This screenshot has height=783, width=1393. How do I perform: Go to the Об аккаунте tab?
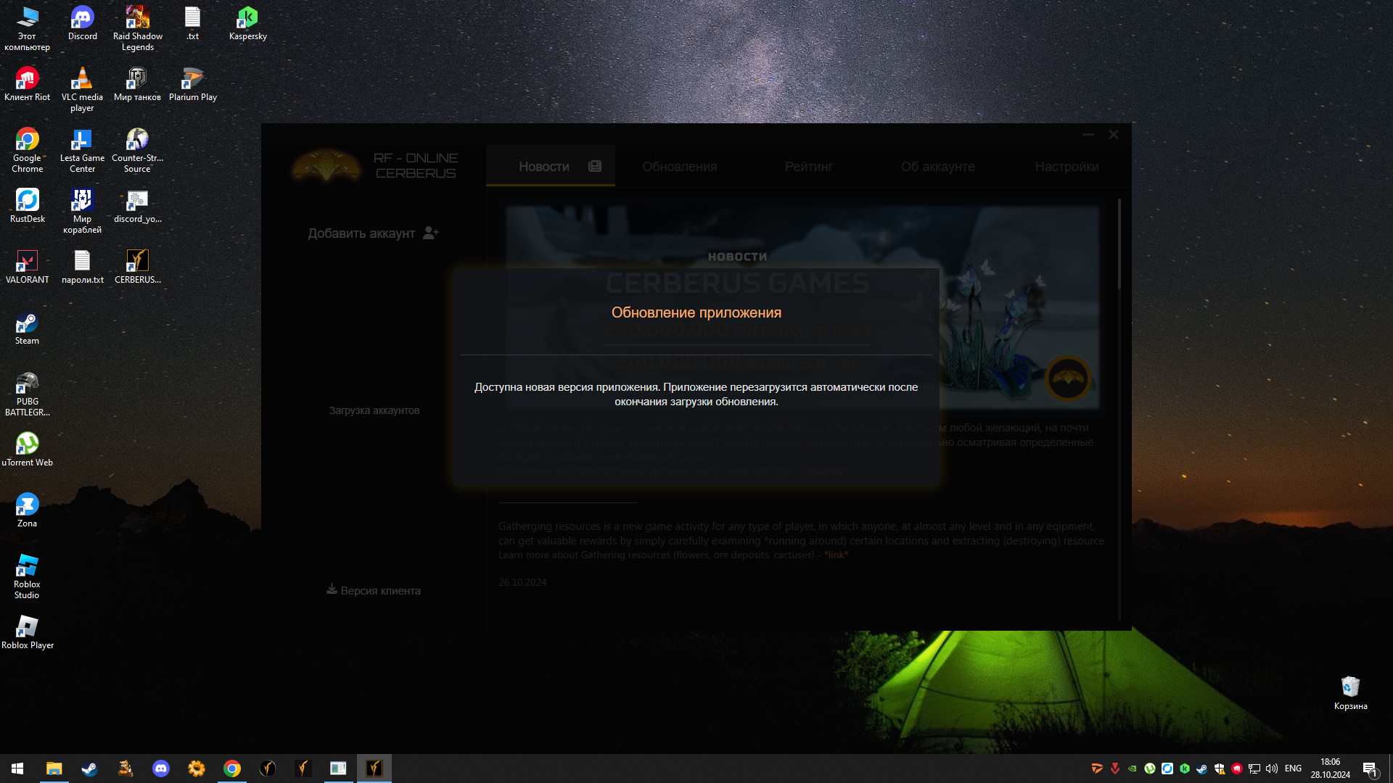[x=937, y=167]
